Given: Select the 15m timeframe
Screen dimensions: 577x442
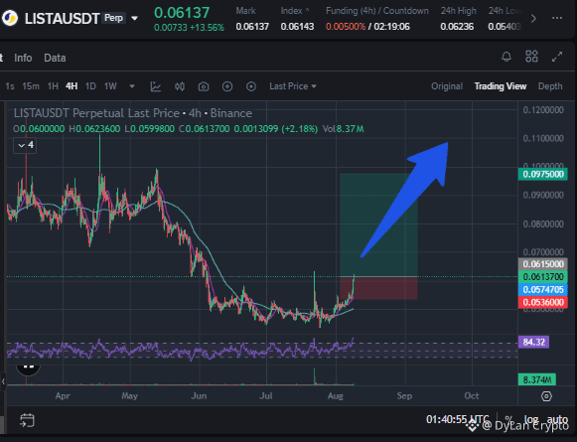Looking at the screenshot, I should coord(31,86).
